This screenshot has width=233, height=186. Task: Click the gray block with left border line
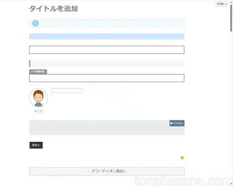(107, 64)
